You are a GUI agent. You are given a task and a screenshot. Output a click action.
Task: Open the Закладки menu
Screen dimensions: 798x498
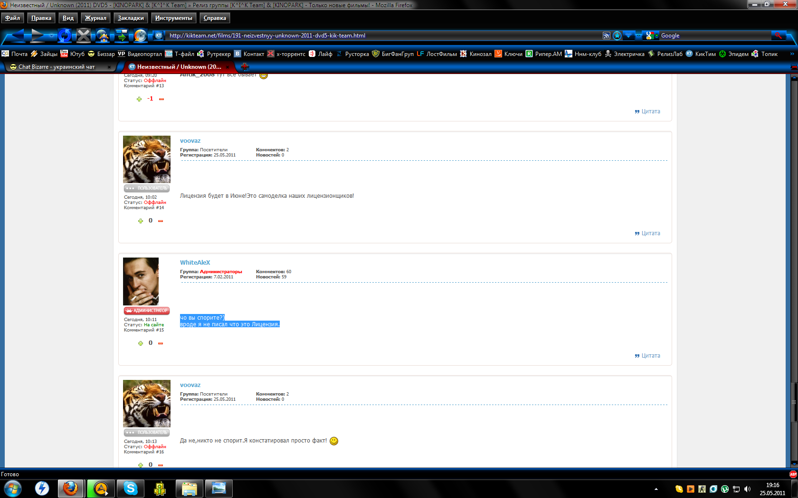tap(131, 18)
